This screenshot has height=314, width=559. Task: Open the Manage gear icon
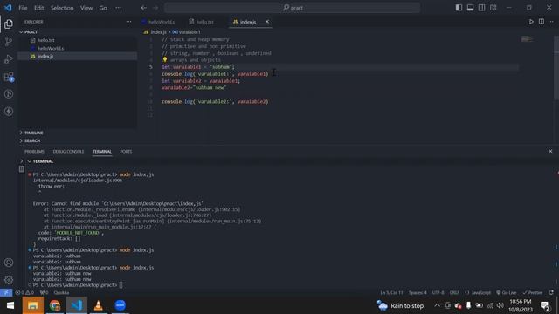pyautogui.click(x=9, y=280)
